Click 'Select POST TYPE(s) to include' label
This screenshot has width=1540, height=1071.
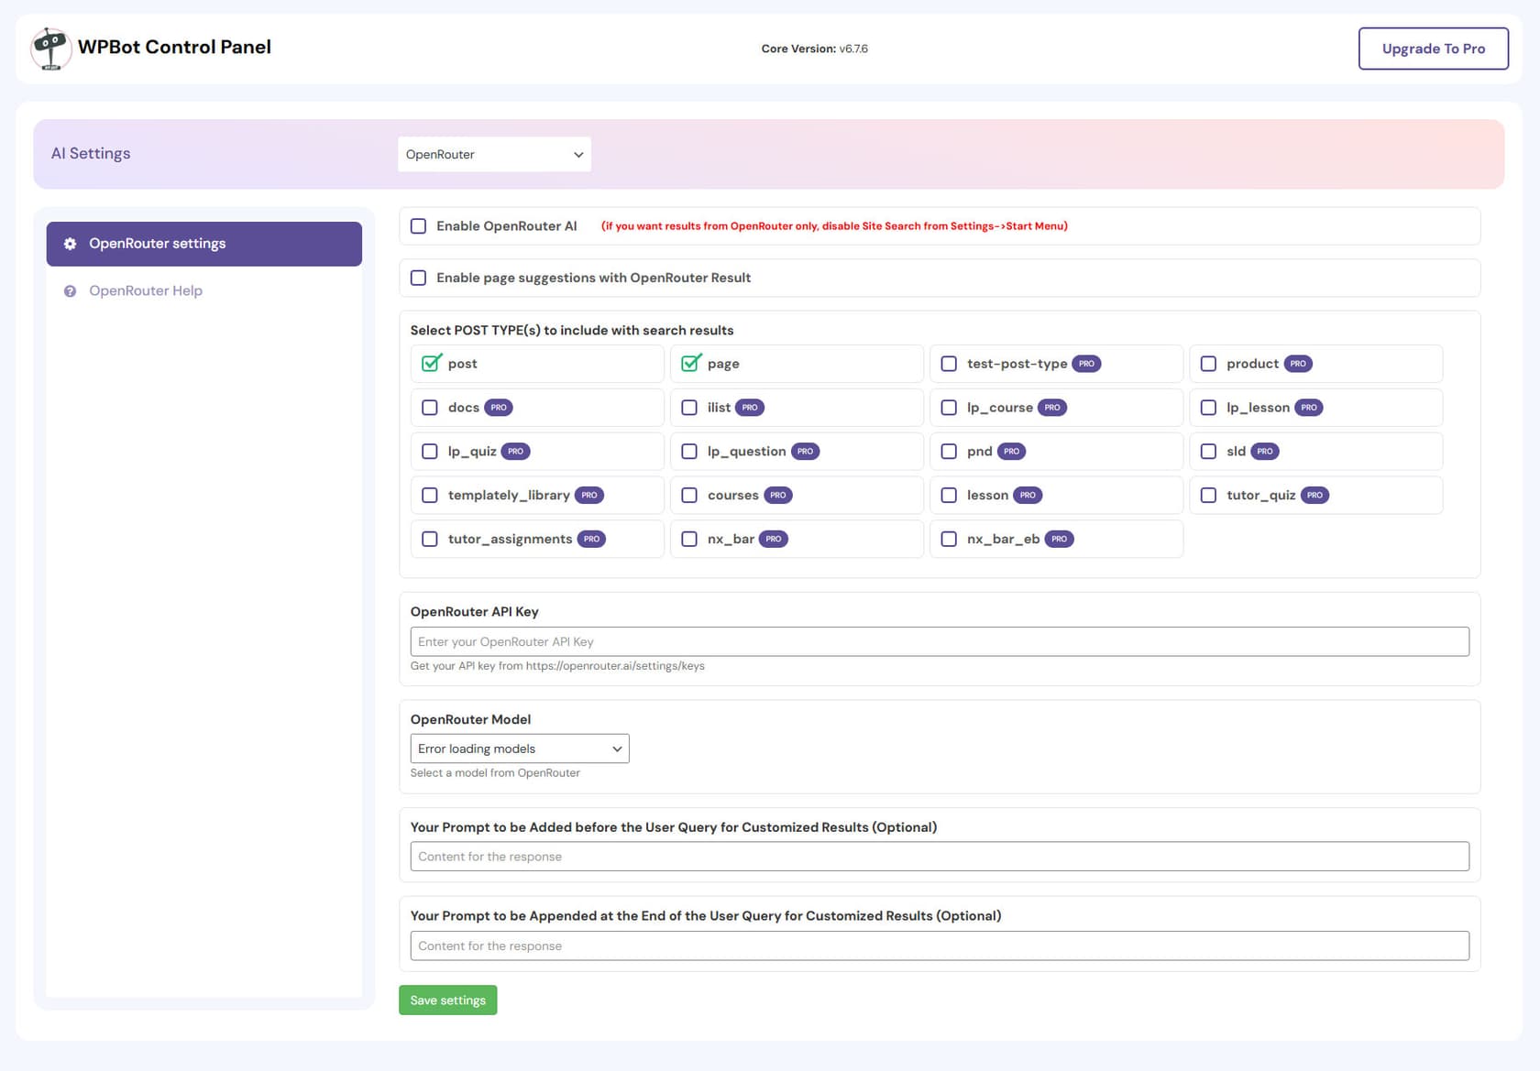coord(572,331)
